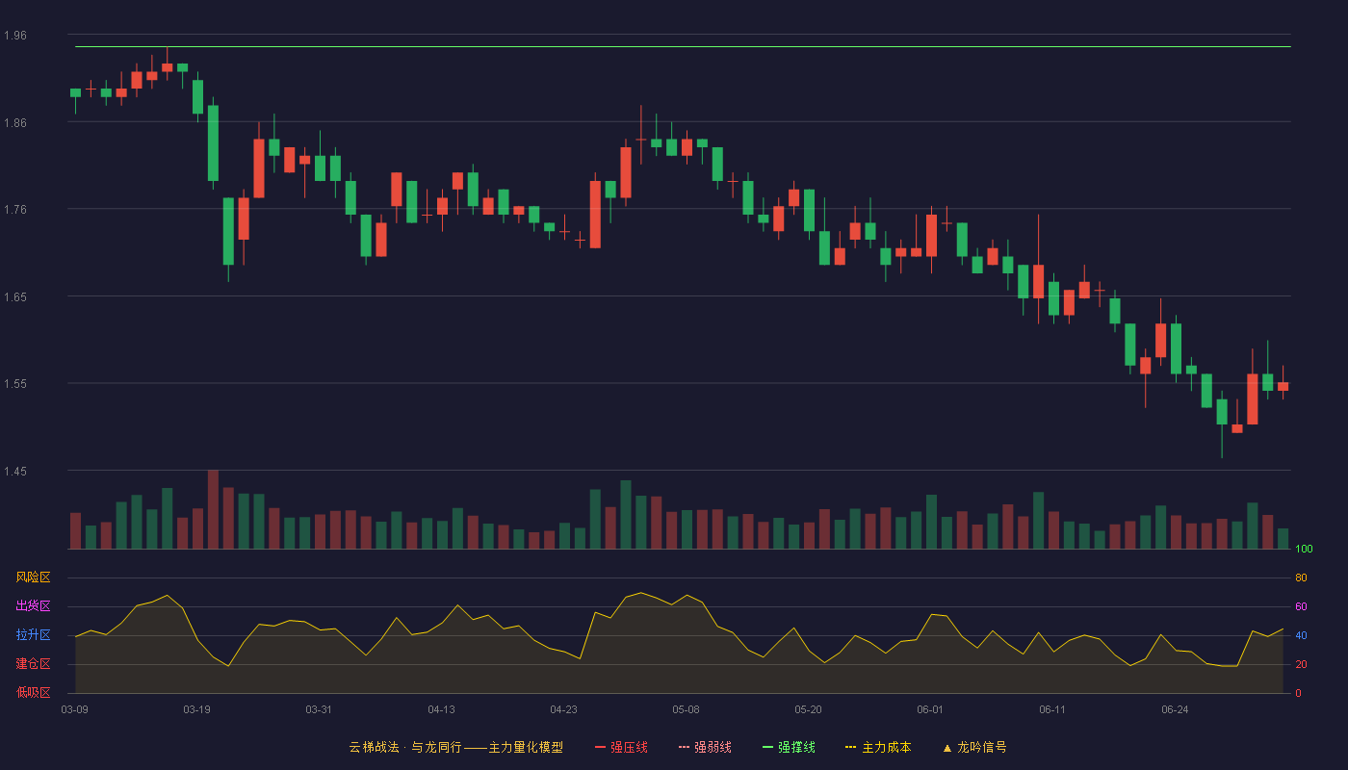
Task: Click the 05-08 date label
Action: (x=687, y=709)
